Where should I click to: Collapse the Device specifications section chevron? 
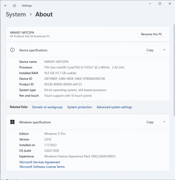click(x=164, y=50)
